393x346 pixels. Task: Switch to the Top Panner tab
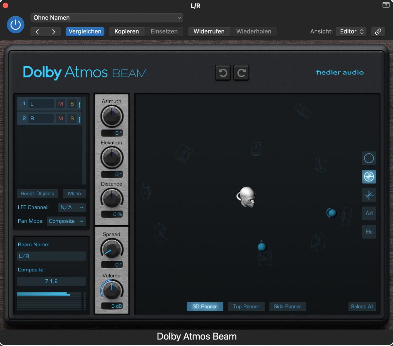[246, 306]
